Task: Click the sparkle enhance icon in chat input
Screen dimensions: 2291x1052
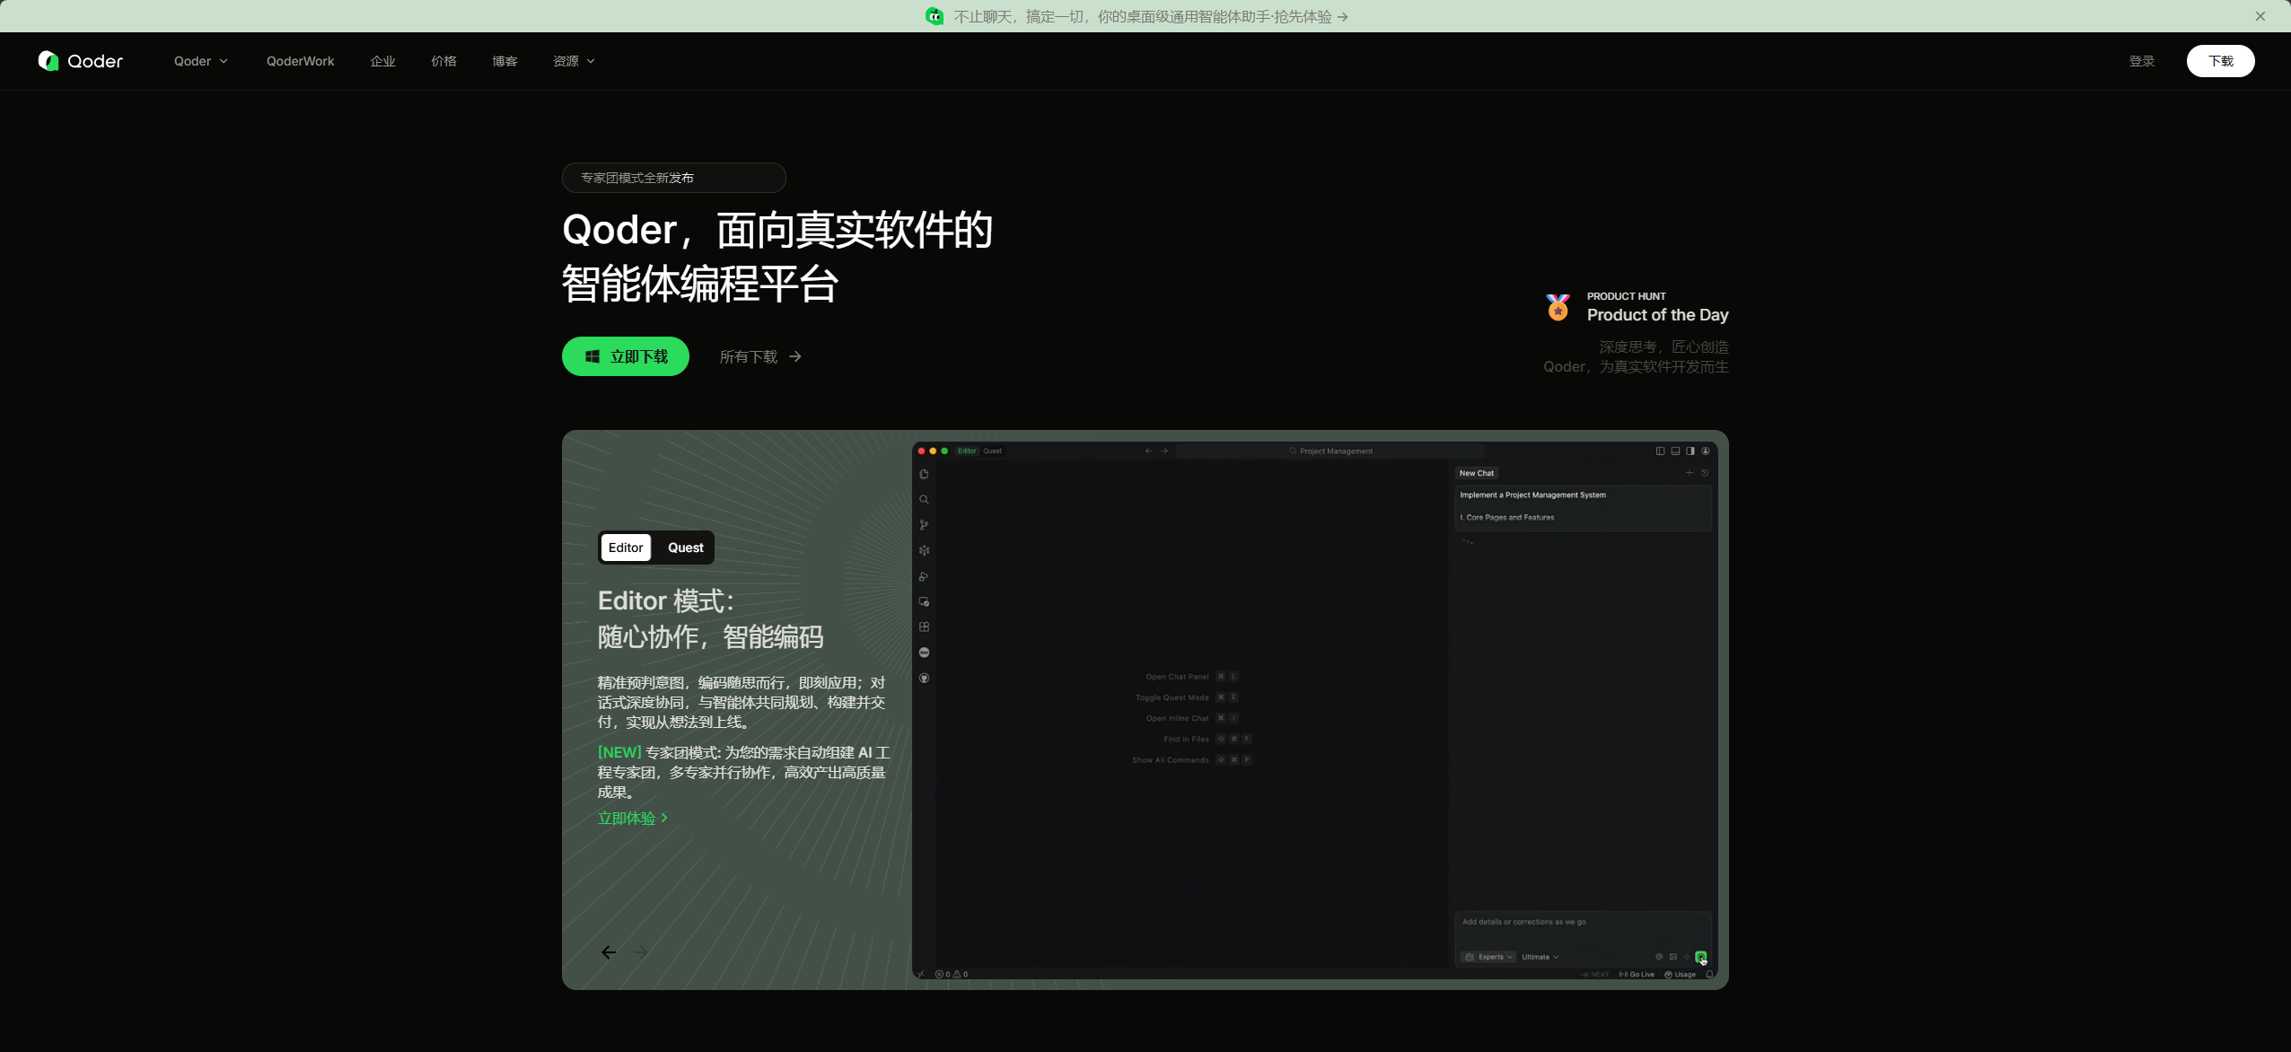Action: click(x=1686, y=957)
